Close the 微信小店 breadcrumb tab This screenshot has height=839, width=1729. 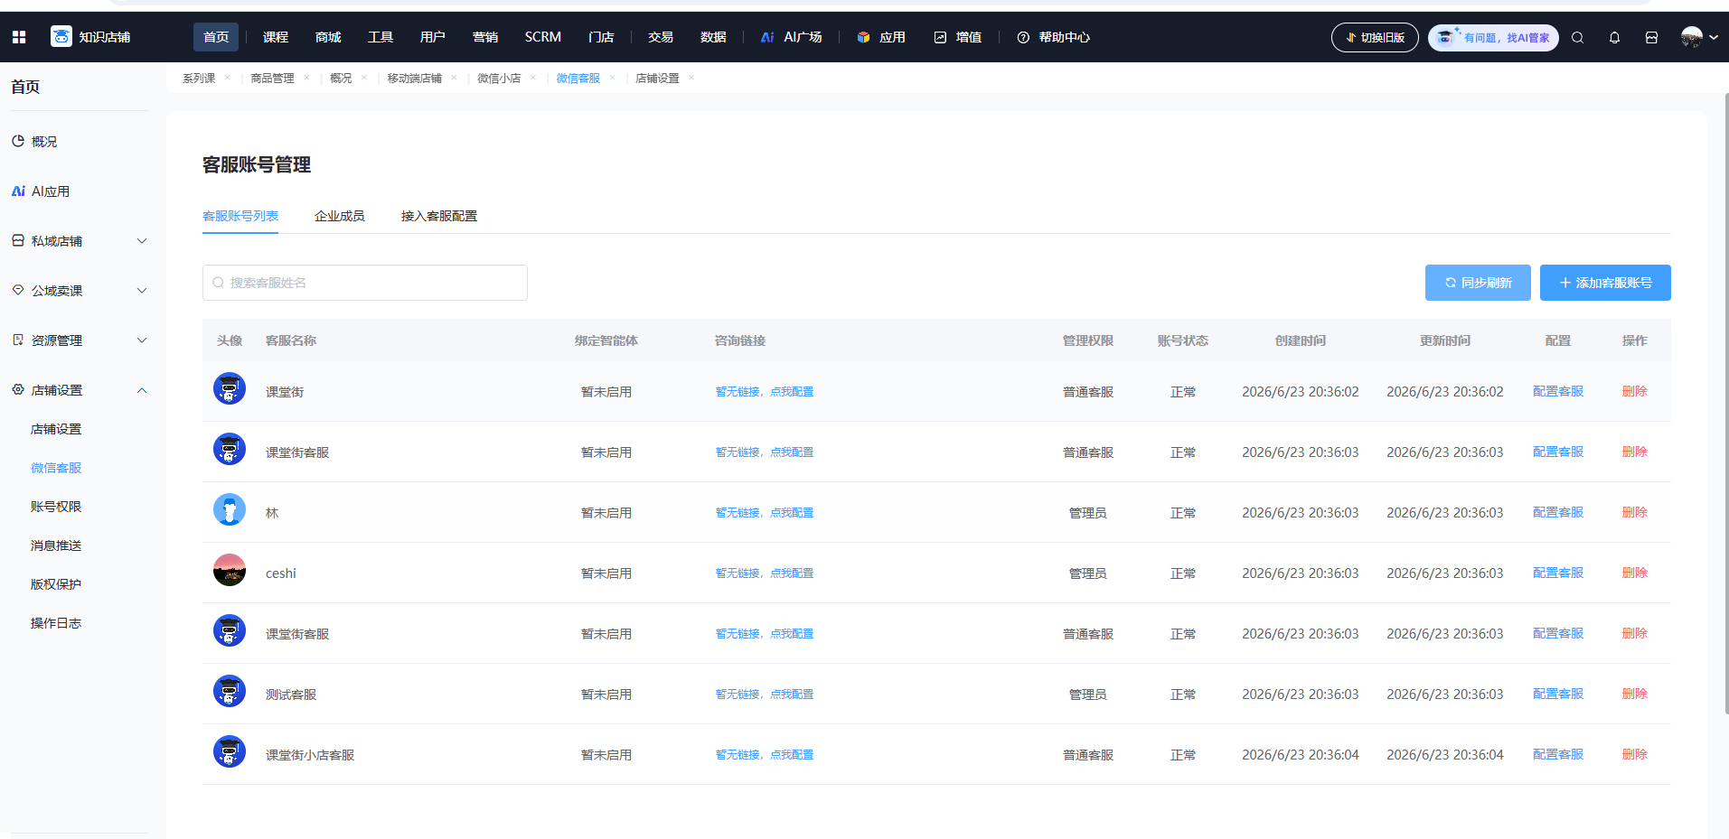(533, 78)
